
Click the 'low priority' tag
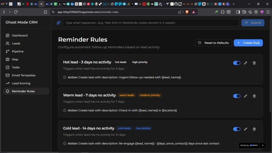click(x=143, y=128)
